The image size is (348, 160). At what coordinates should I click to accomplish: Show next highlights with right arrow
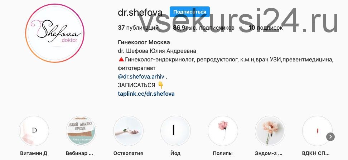click(x=330, y=137)
